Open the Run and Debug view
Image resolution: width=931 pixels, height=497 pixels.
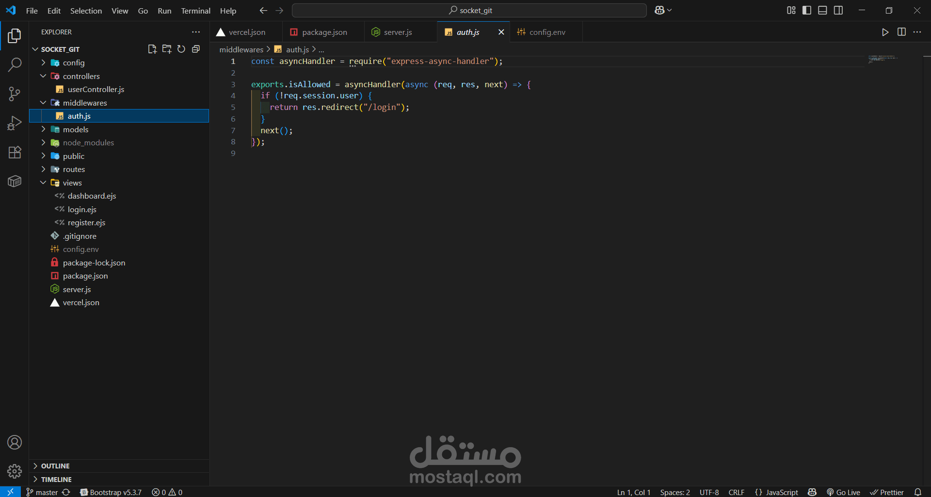point(15,123)
